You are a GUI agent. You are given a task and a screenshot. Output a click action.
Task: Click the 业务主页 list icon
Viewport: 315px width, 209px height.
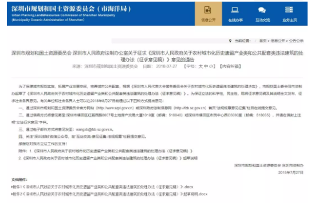coord(289,10)
